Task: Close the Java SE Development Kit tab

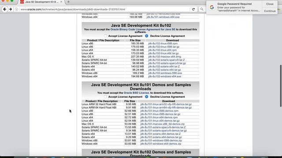Action: click(x=61, y=2)
